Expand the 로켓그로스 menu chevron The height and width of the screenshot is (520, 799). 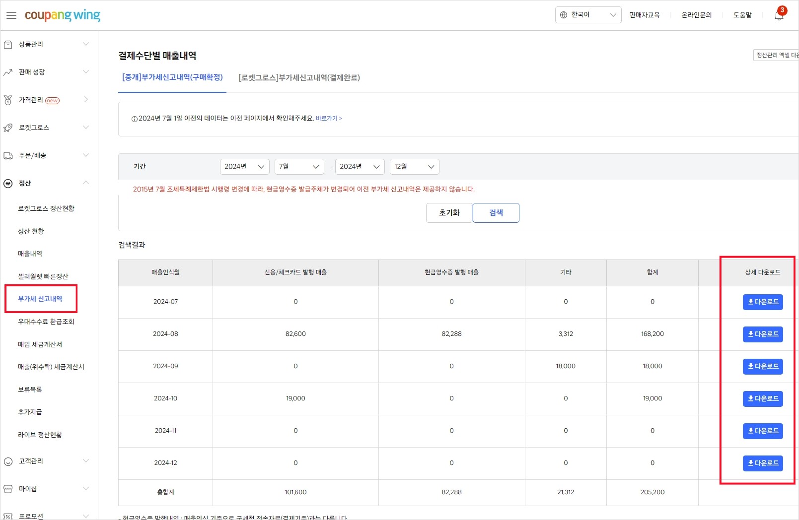86,128
